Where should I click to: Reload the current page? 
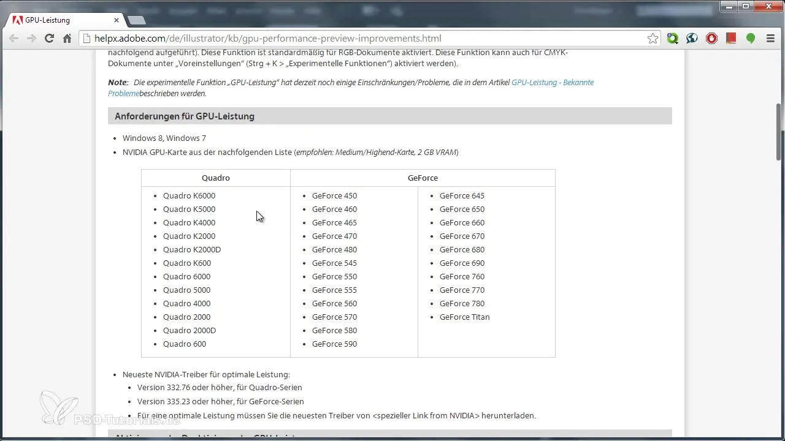point(49,39)
